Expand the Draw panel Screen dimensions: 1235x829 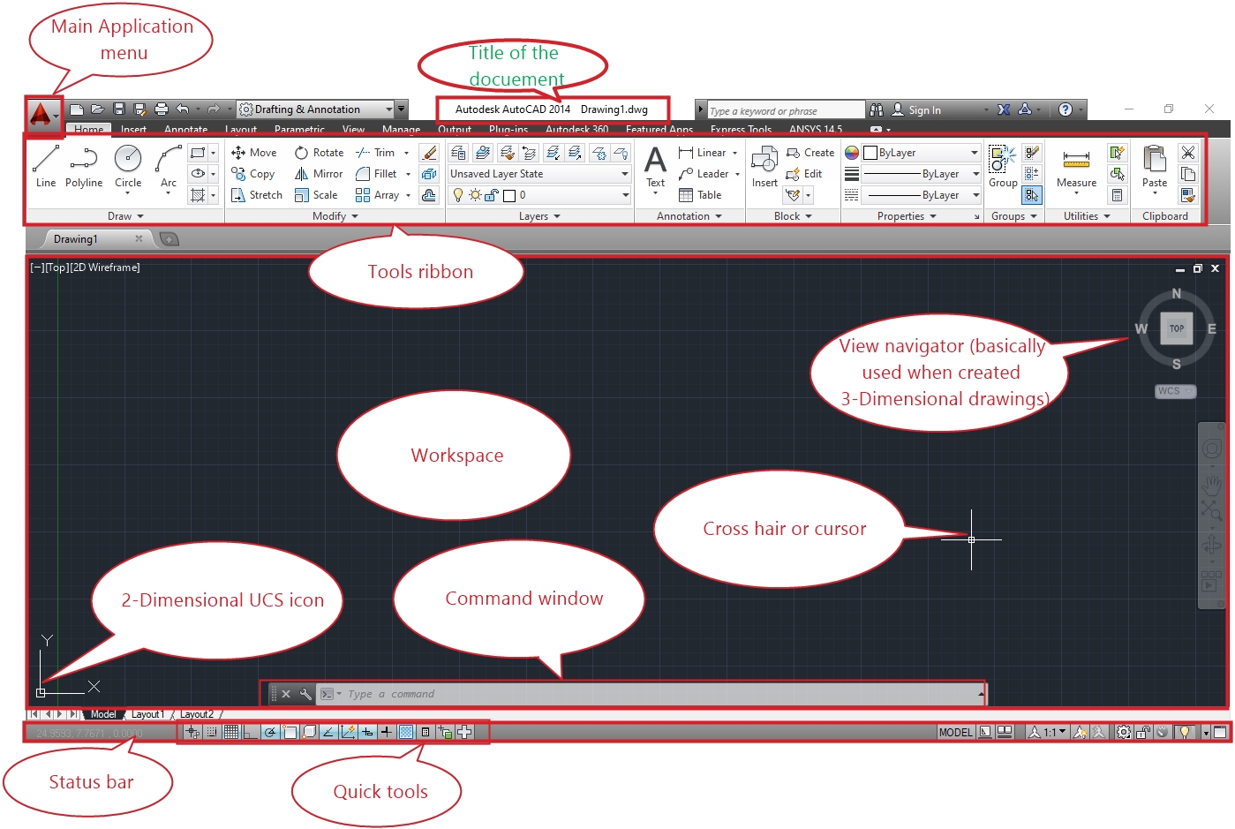coord(125,216)
